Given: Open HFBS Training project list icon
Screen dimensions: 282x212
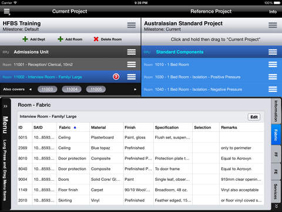Looking at the screenshot, I should point(132,25).
